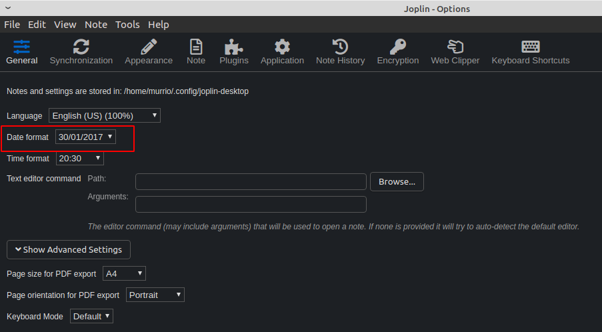Open the Application gear icon
602x332 pixels.
pos(282,47)
